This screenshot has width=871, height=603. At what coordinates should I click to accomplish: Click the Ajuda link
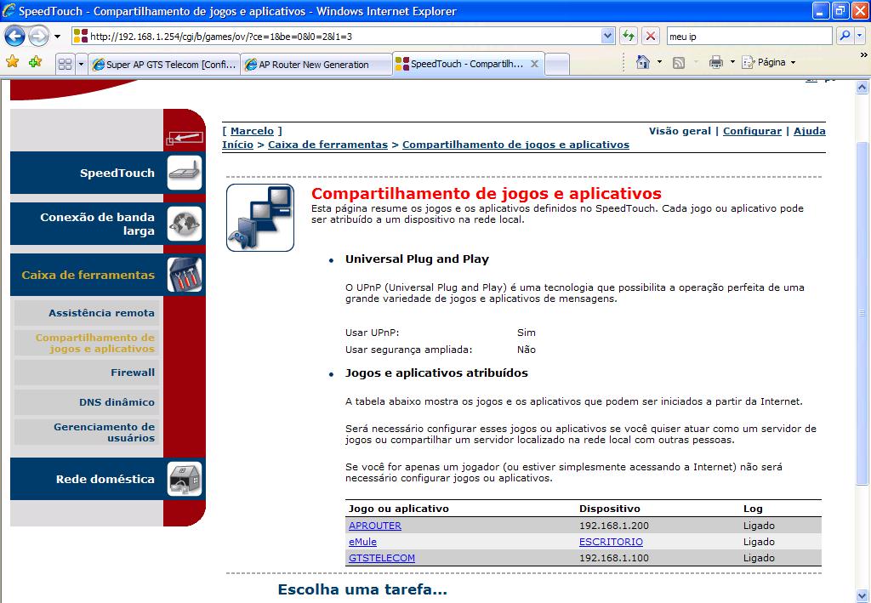[810, 131]
